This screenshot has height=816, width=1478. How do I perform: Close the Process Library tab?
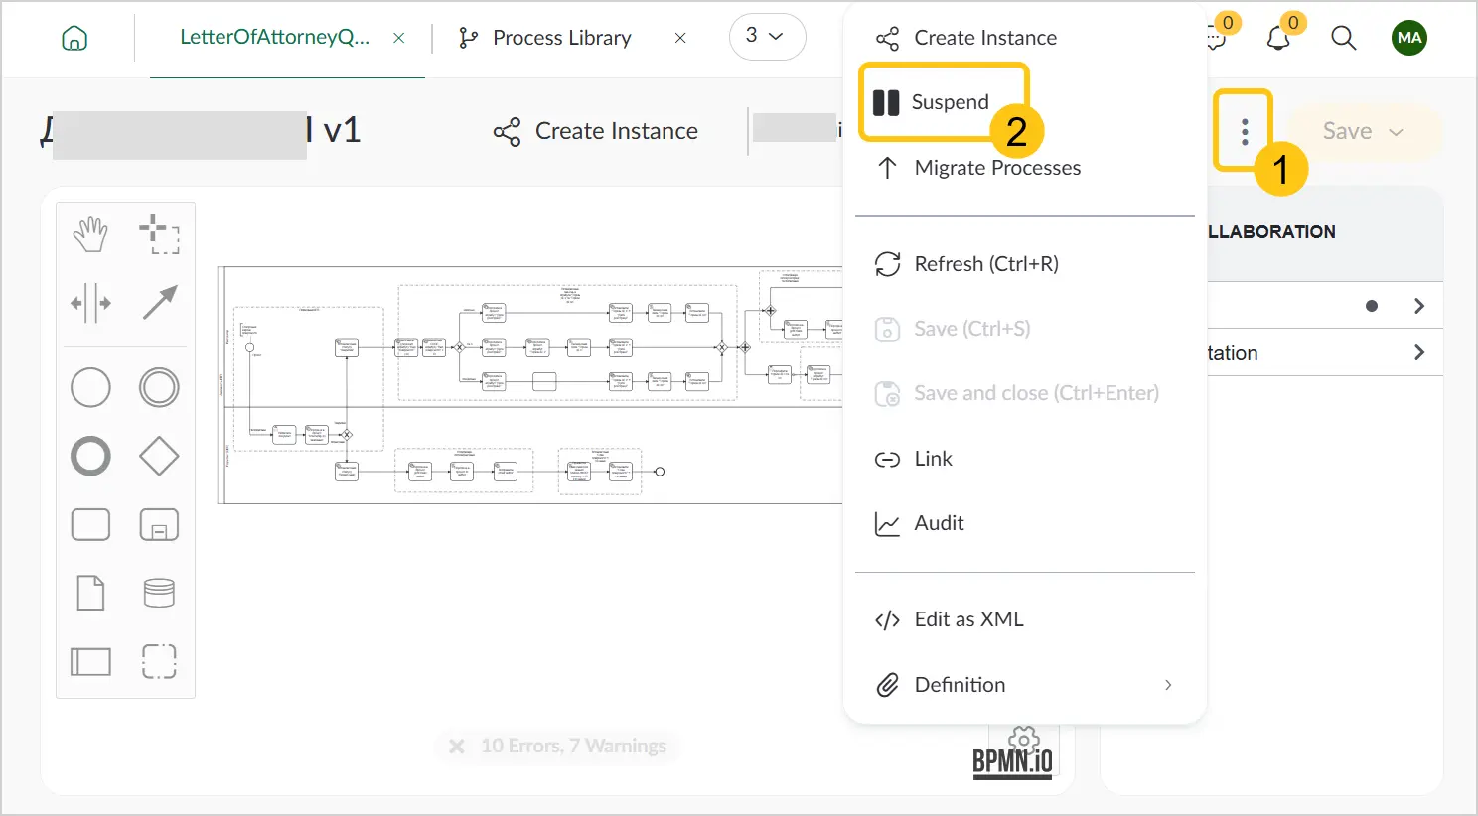[680, 38]
